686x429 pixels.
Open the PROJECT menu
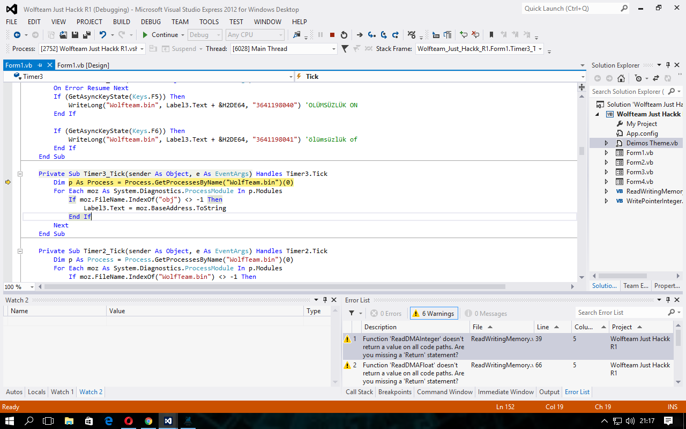pos(90,22)
